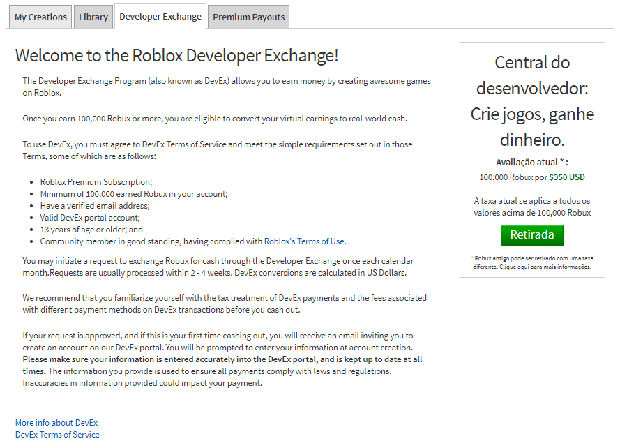Click the Roblox Premium Subscription bullet item
This screenshot has width=620, height=448.
(96, 181)
